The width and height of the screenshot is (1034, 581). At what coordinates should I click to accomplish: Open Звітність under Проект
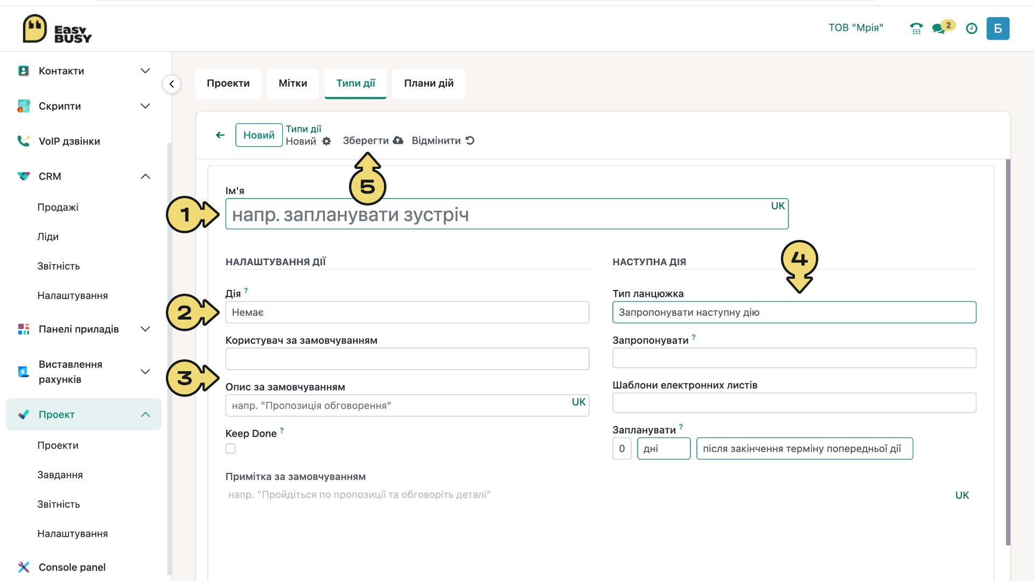(59, 504)
